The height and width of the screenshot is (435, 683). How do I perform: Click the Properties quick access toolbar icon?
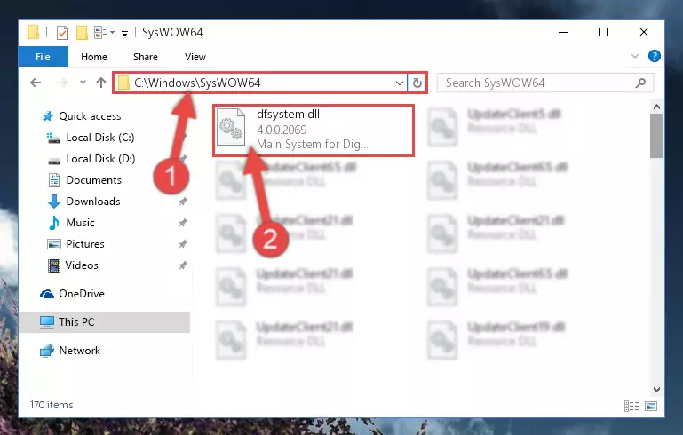click(62, 32)
